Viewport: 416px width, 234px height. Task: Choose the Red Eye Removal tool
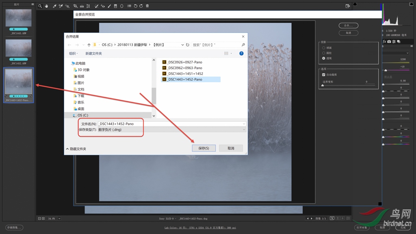coord(103,6)
